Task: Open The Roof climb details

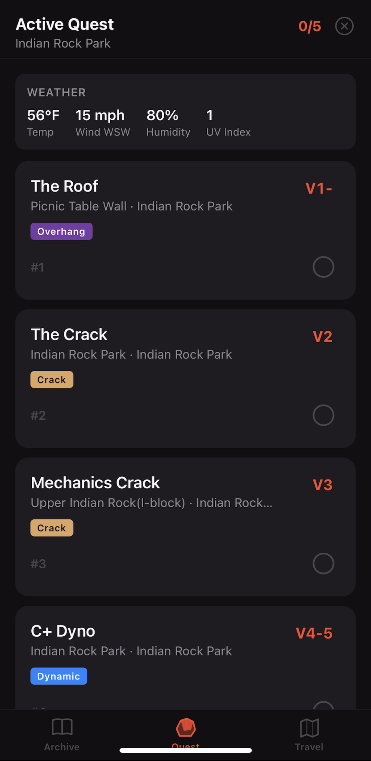Action: 65,186
